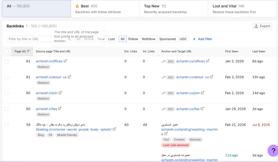Open the achareh.co/about-us target link
This screenshot has width=278, height=162.
click(x=192, y=77)
